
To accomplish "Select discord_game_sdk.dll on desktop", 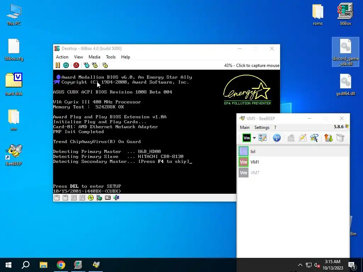I will point(345,52).
